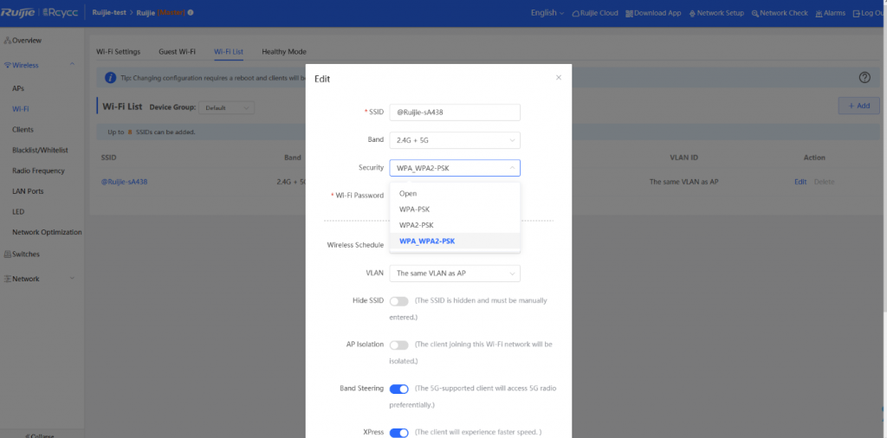This screenshot has height=438, width=887.
Task: Click the Log Out icon
Action: coord(857,13)
